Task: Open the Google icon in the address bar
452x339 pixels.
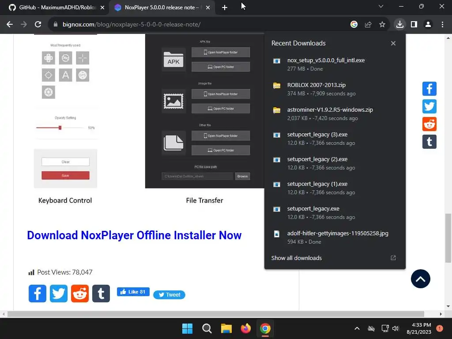Action: coord(354,25)
